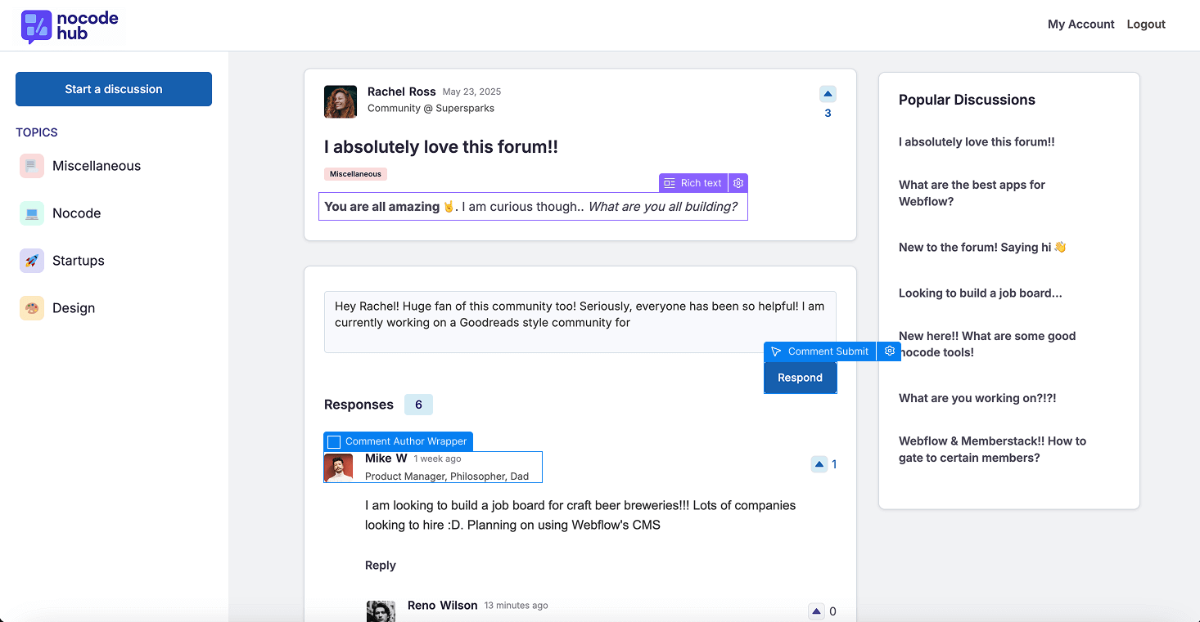This screenshot has height=622, width=1200.
Task: Open the Nocode topic
Action: click(x=76, y=213)
